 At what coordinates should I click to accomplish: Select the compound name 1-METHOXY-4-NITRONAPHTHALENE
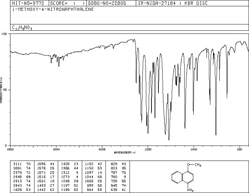[53, 9]
